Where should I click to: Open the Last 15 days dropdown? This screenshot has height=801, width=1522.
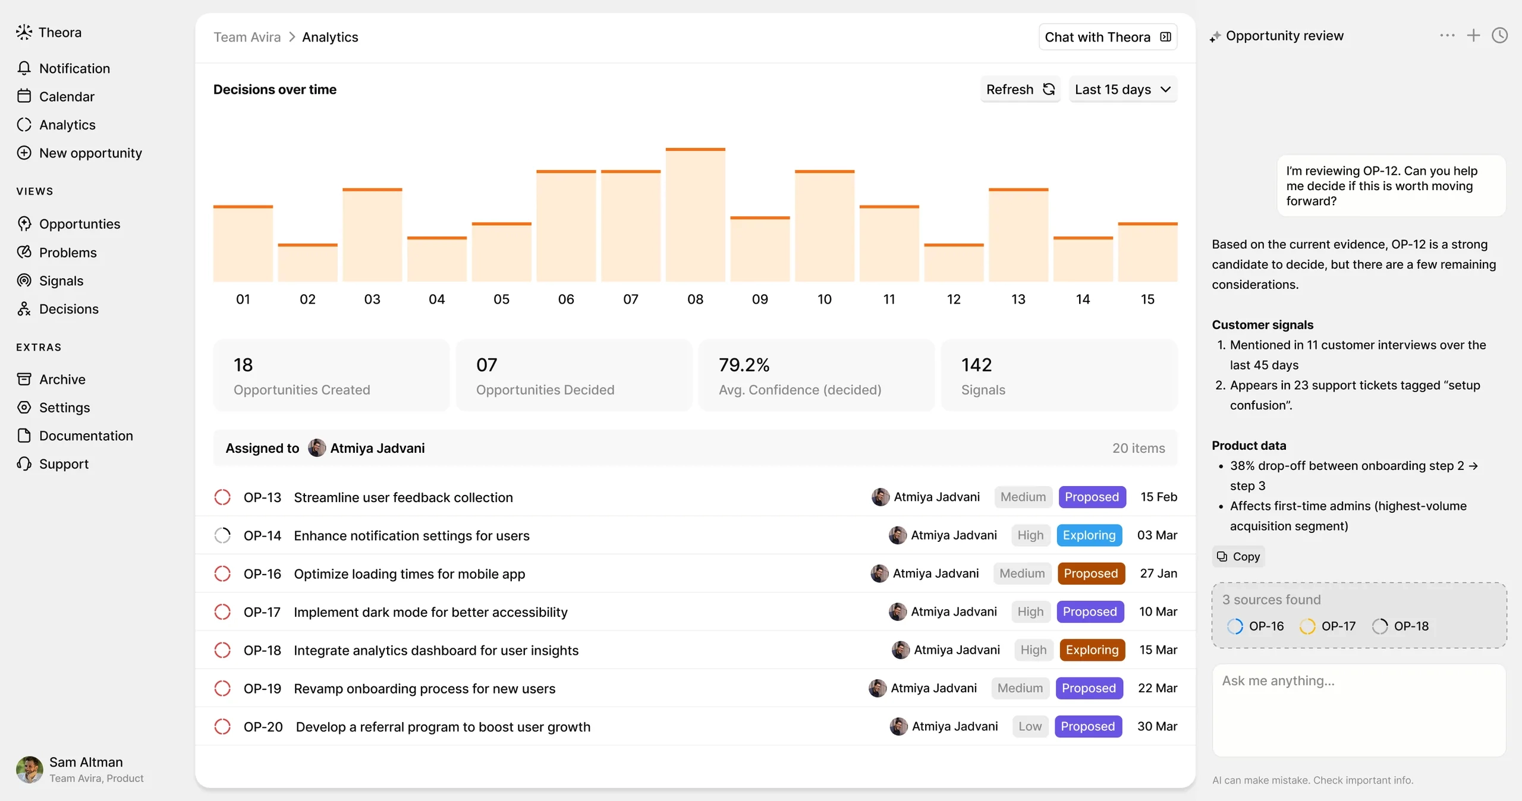(1122, 89)
